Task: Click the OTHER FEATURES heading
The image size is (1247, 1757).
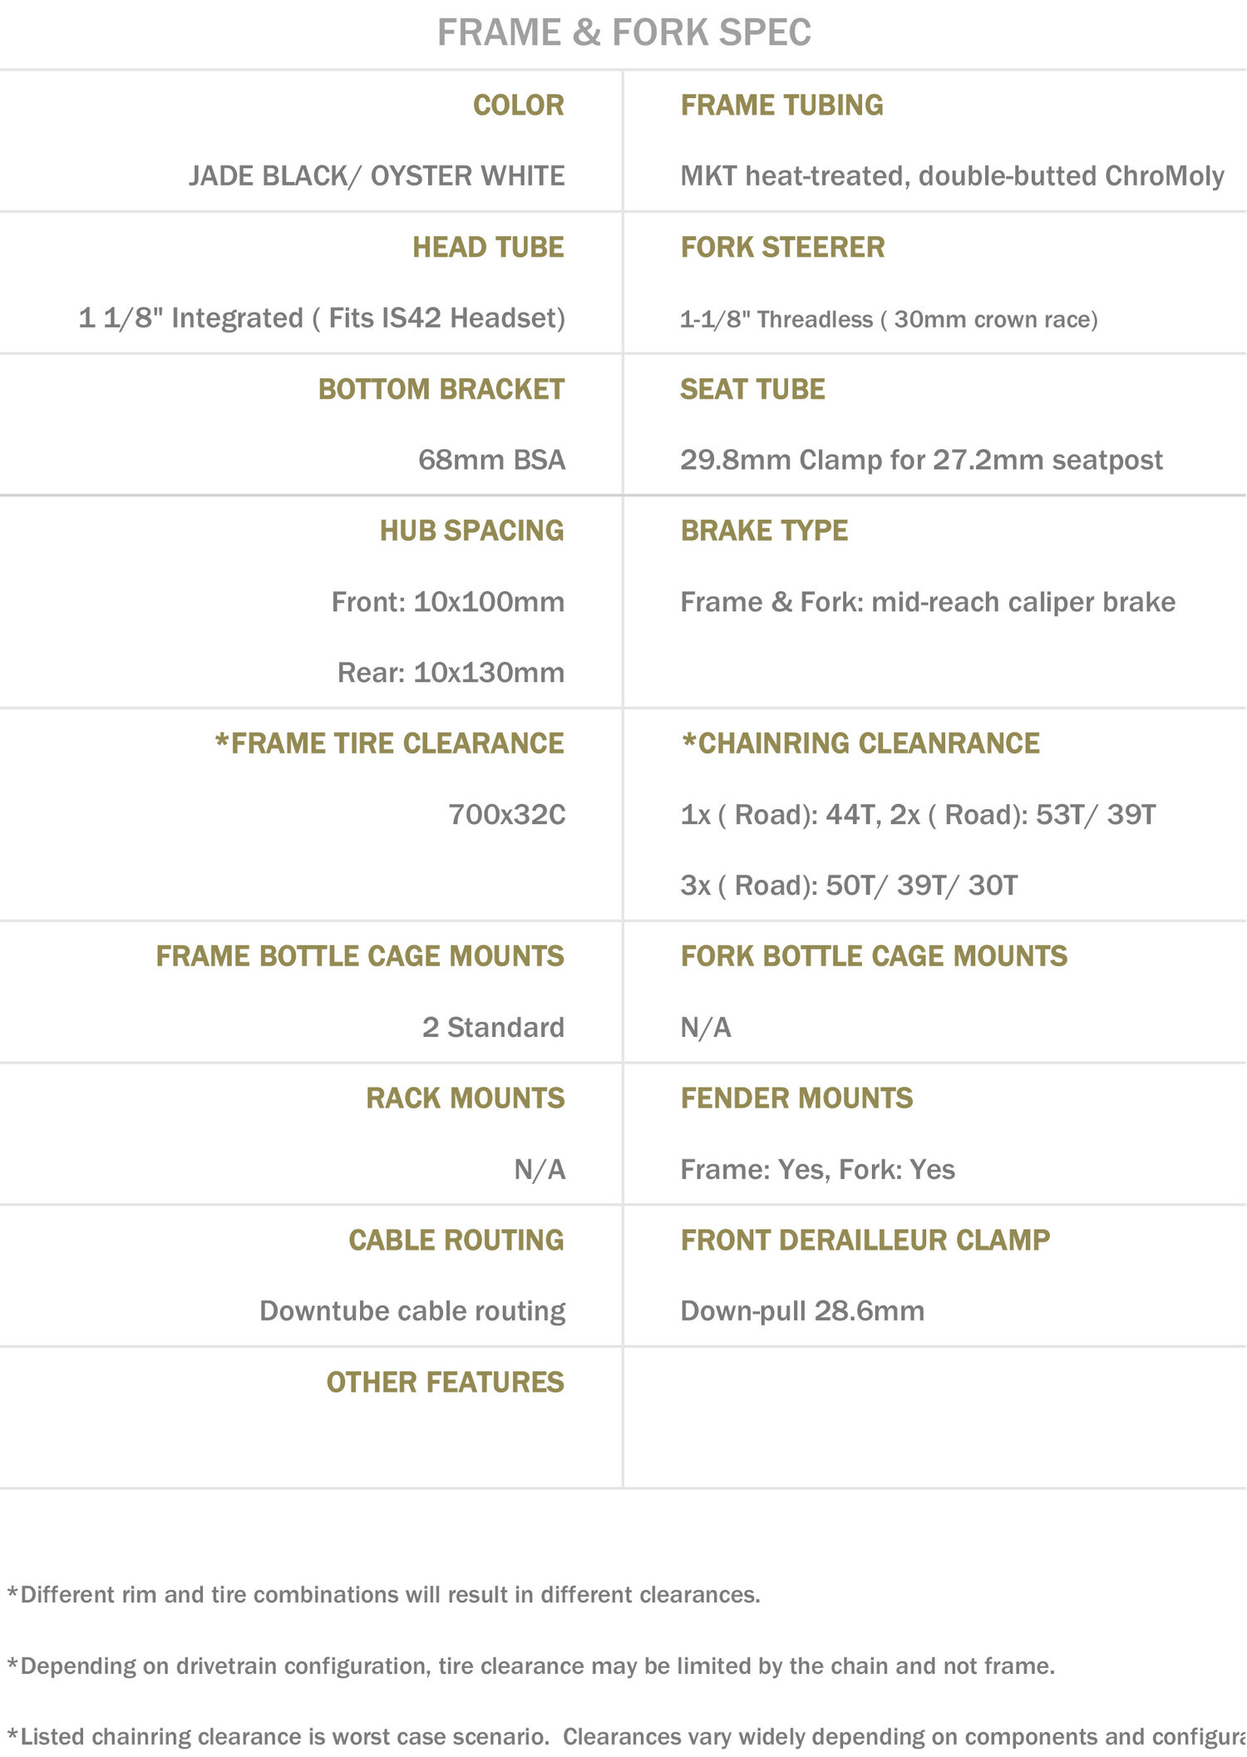Action: tap(445, 1382)
